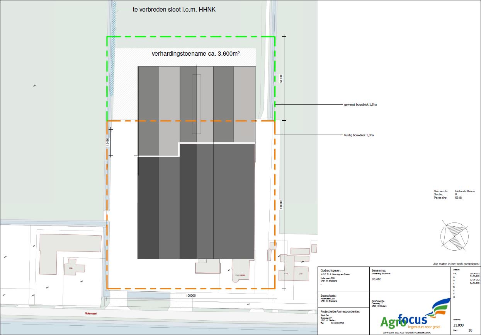Screen dimensions: 481x335
Task: Click the 'te verbreden sloot i.o.m. HHNK' label
Action: 174,10
